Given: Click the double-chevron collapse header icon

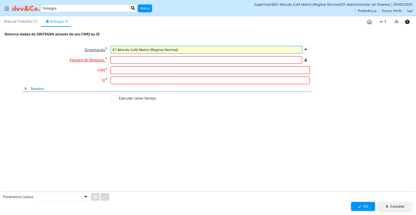Looking at the screenshot, I should tap(396, 22).
